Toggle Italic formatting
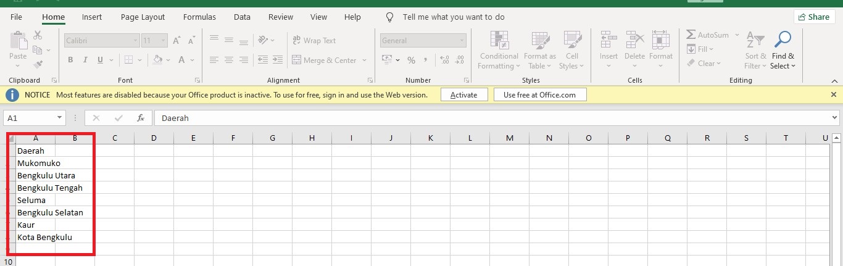The height and width of the screenshot is (266, 843). (x=85, y=60)
